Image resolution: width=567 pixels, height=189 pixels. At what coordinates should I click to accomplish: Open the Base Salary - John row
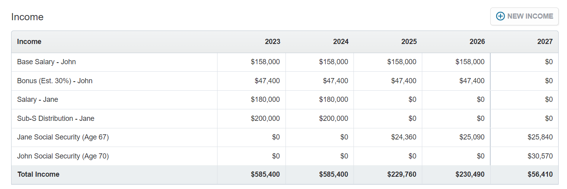[x=47, y=62]
